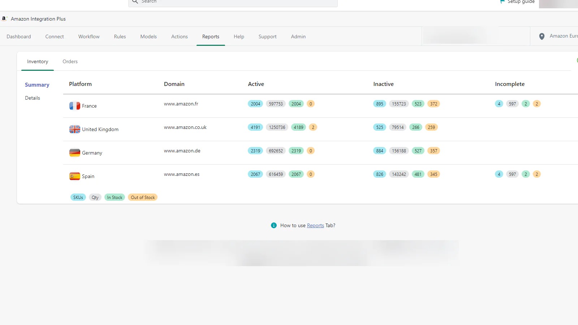Click the location pin icon near Amazon Europe
578x325 pixels.
[x=542, y=36]
